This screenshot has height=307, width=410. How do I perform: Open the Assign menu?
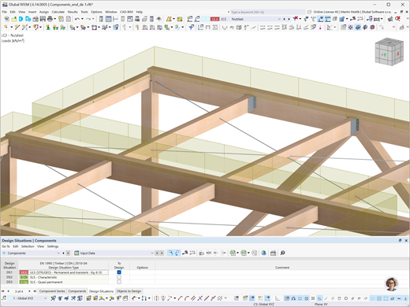(44, 12)
